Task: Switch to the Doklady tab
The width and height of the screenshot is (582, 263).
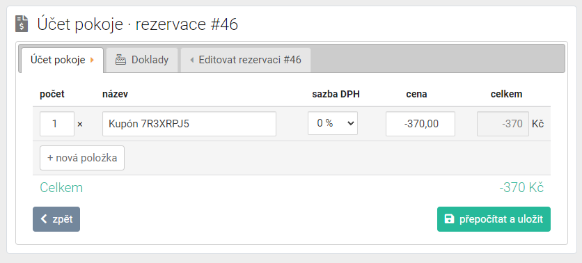Action: point(142,60)
